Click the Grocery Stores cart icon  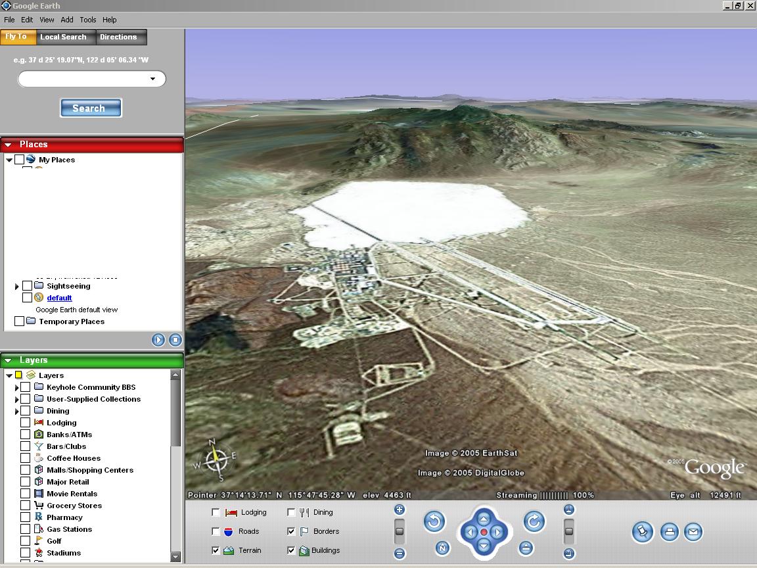(x=39, y=505)
